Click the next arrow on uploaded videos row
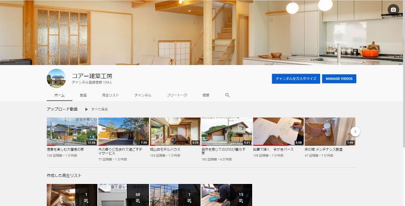405x206 pixels. pyautogui.click(x=355, y=132)
